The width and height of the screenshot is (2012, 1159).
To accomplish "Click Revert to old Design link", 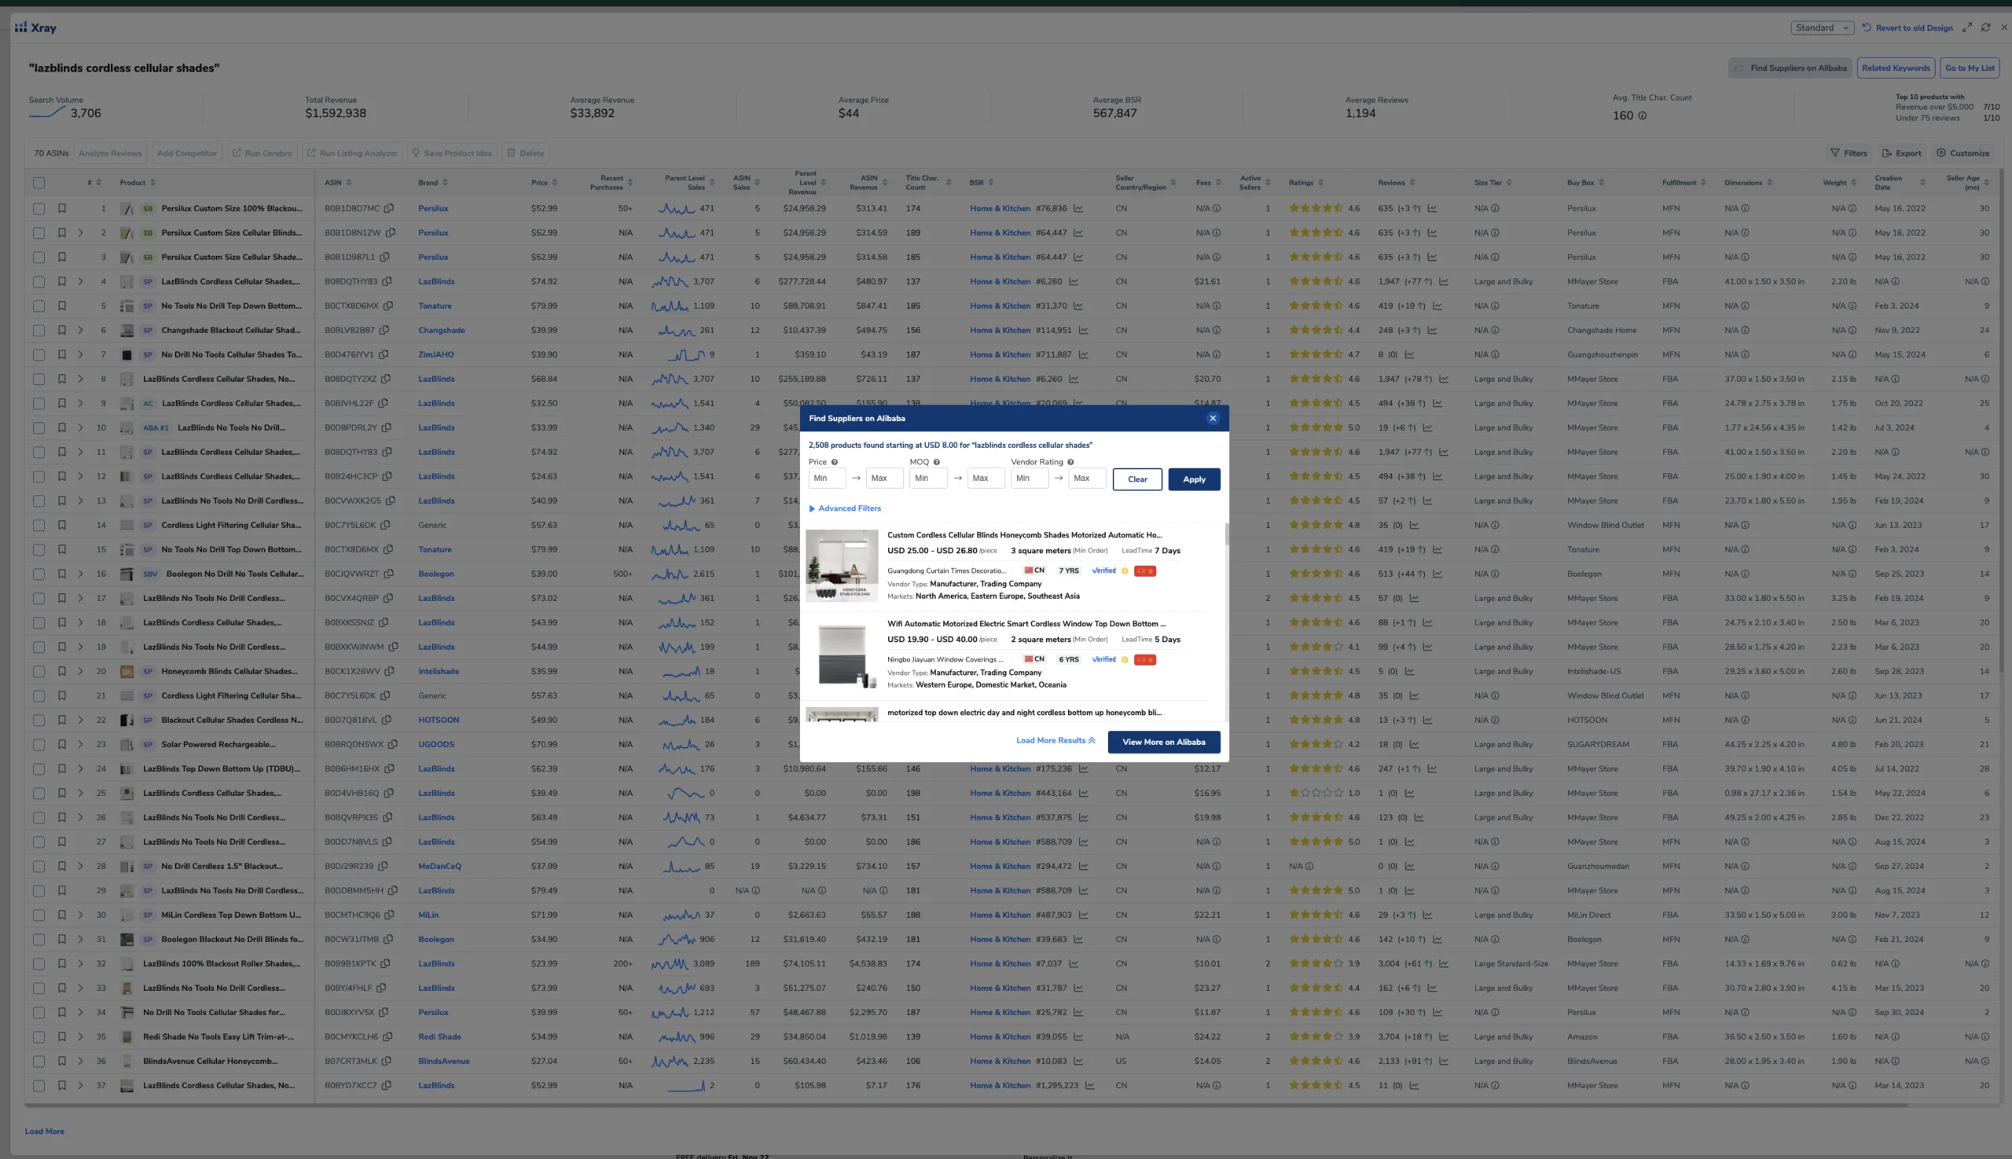I will pyautogui.click(x=1907, y=28).
